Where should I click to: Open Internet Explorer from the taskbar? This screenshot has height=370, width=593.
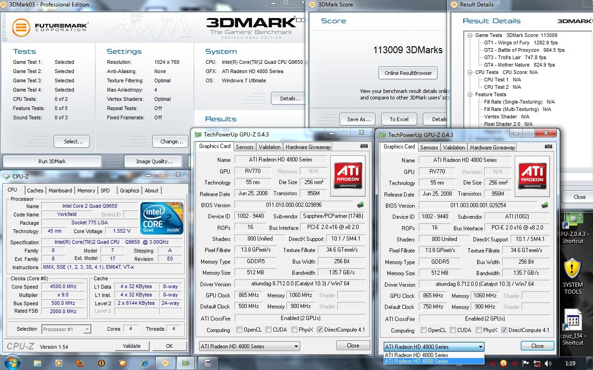click(145, 363)
